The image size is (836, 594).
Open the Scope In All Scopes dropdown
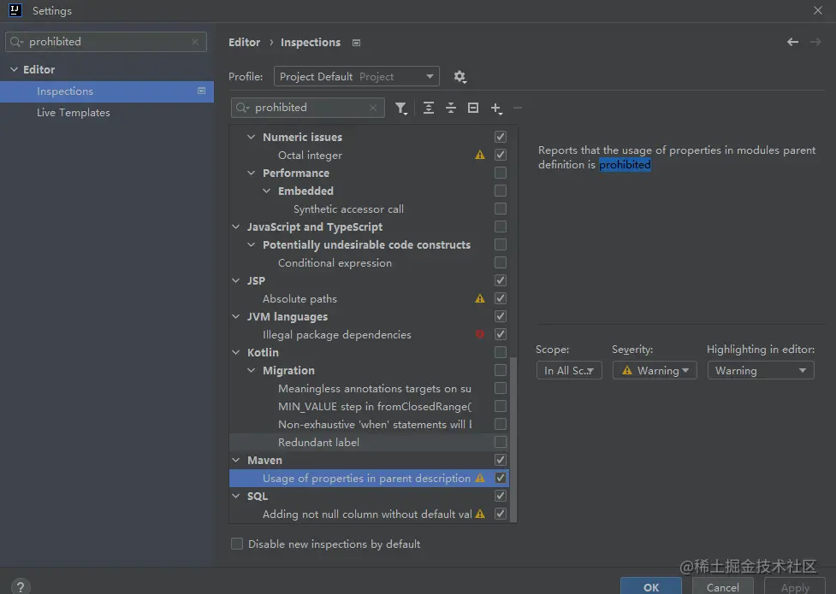tap(569, 370)
